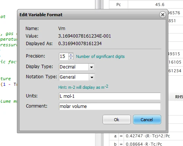Click the Units field containing L mol-1
This screenshot has height=146, width=183.
point(110,96)
